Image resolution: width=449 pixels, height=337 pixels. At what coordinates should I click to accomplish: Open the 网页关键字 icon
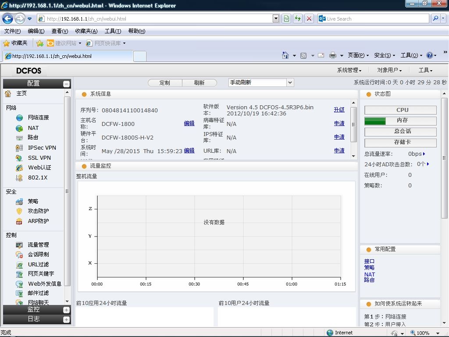click(19, 274)
